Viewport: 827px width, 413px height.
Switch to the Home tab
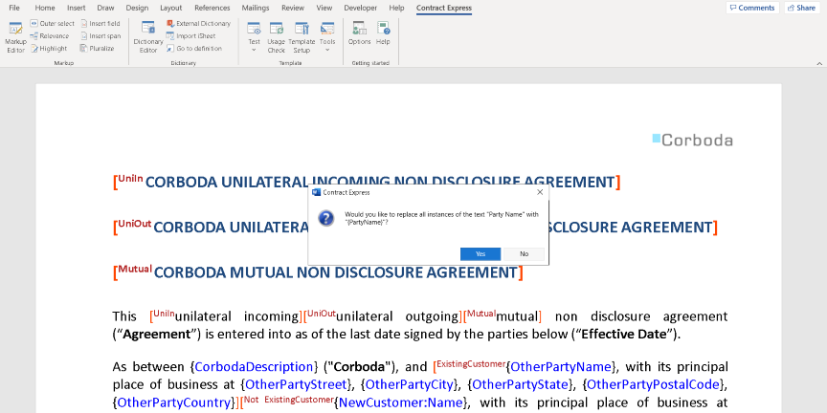coord(45,8)
